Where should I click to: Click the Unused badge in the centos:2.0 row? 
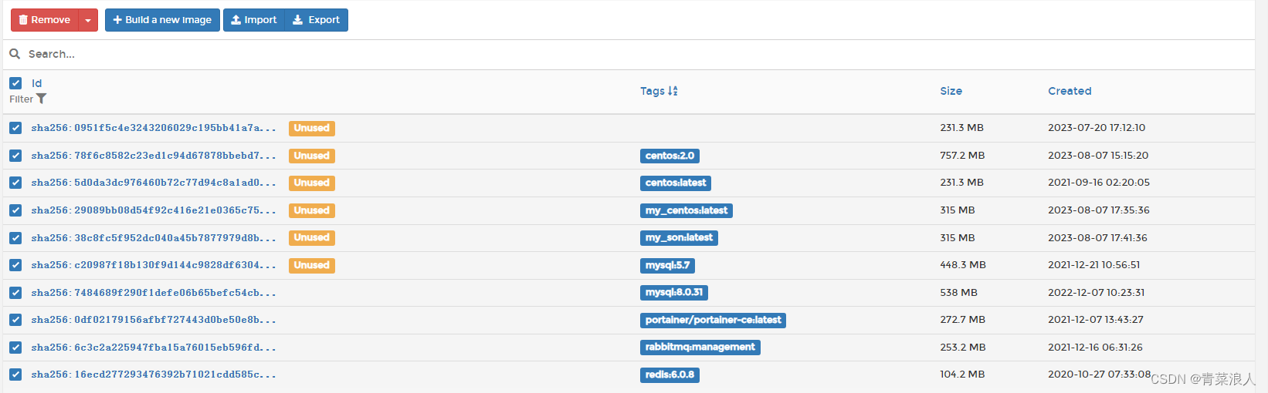[312, 156]
